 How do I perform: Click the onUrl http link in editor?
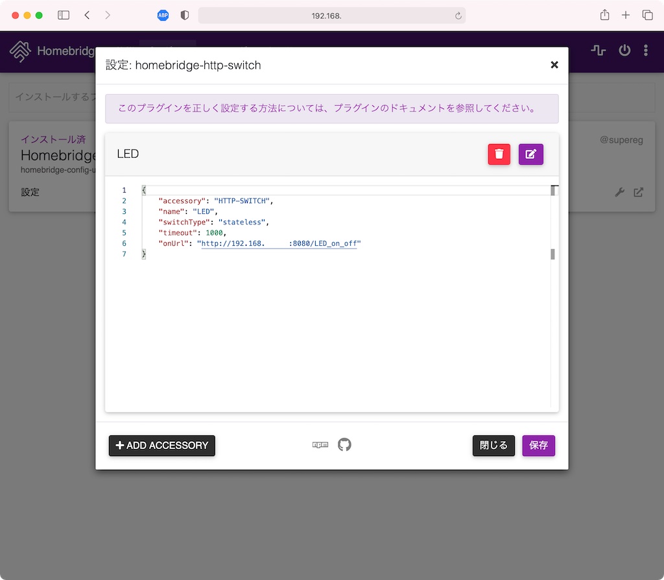point(279,243)
